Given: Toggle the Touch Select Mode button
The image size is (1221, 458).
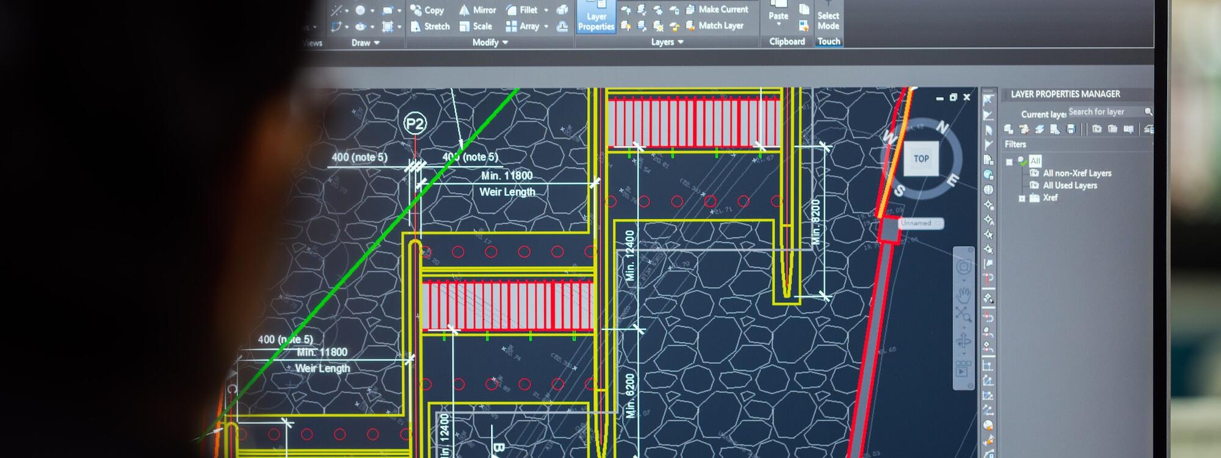Looking at the screenshot, I should [828, 16].
